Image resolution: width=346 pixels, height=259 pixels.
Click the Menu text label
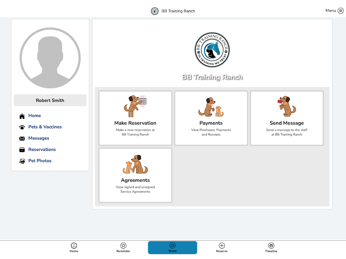click(330, 11)
